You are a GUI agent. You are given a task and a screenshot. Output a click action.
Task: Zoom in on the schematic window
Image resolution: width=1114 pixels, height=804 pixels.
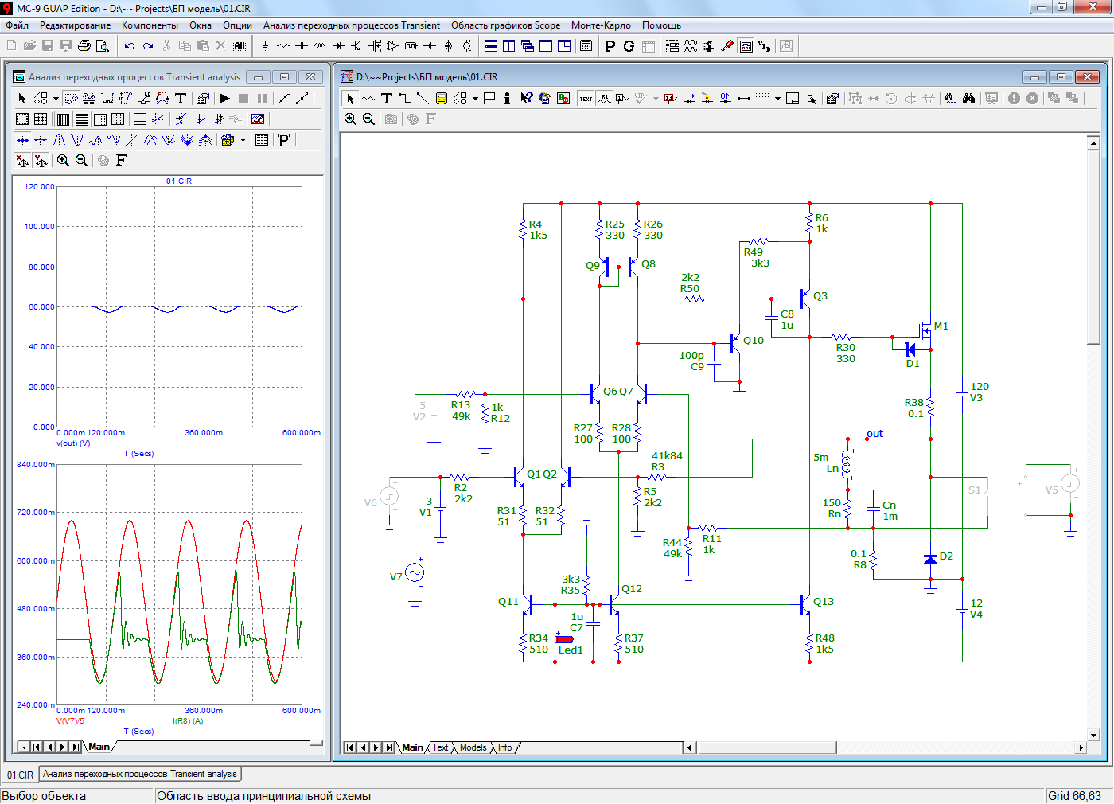[x=350, y=119]
